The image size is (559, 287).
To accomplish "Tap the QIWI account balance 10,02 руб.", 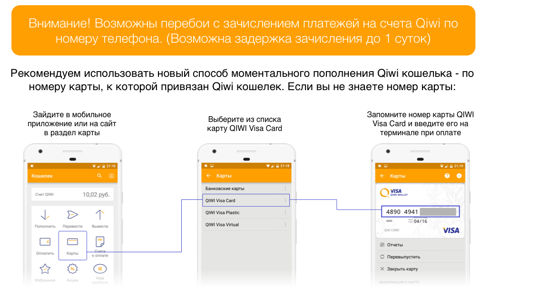I will click(96, 194).
